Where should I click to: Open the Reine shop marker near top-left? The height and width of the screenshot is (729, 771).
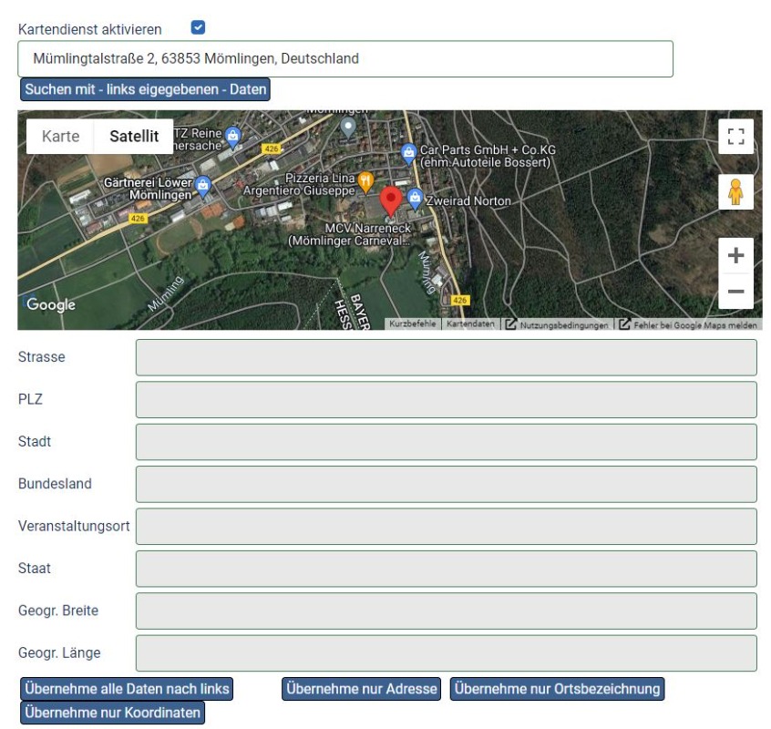pos(232,136)
